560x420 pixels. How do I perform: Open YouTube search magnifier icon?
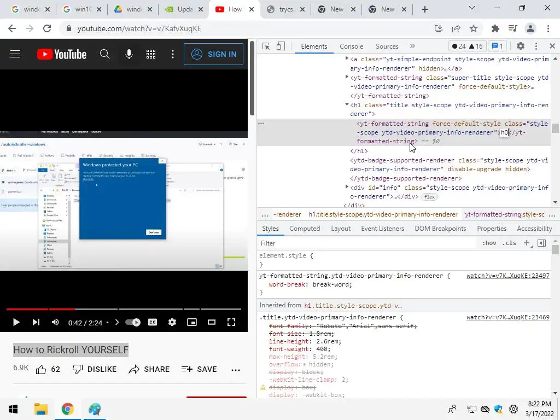tap(104, 54)
